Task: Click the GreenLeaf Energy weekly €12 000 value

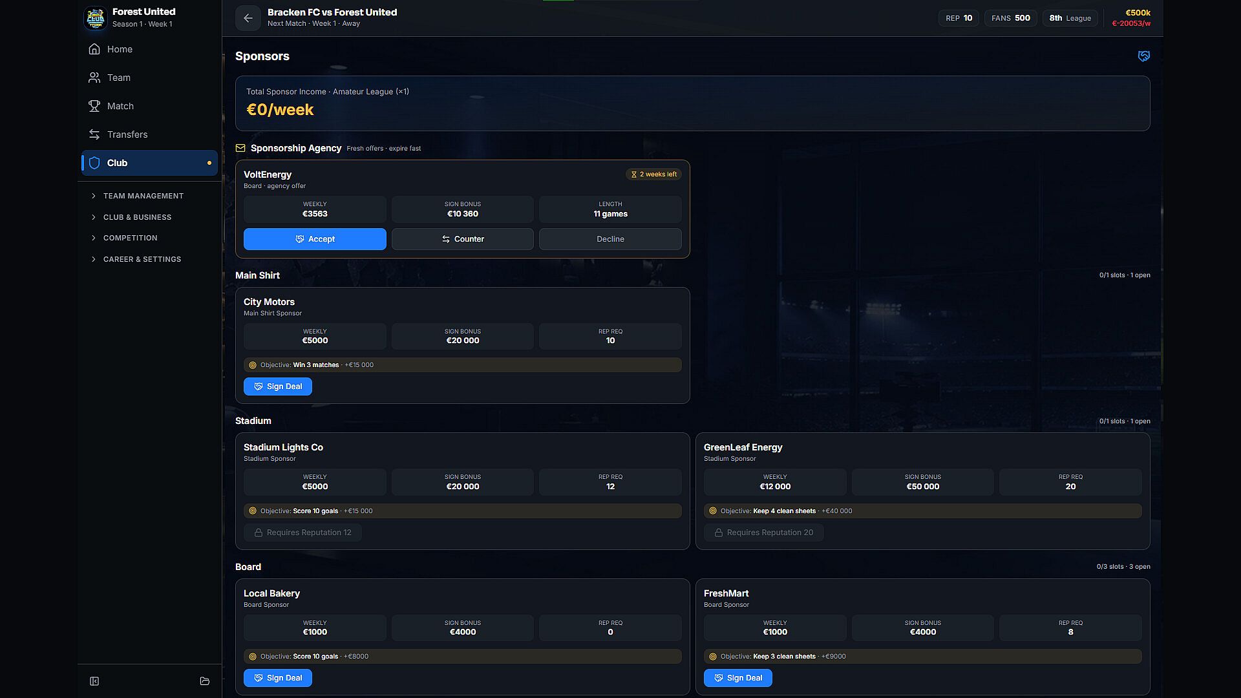Action: [775, 487]
